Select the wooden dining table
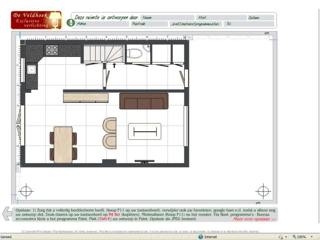This screenshot has height=240, width=320. [x=63, y=145]
